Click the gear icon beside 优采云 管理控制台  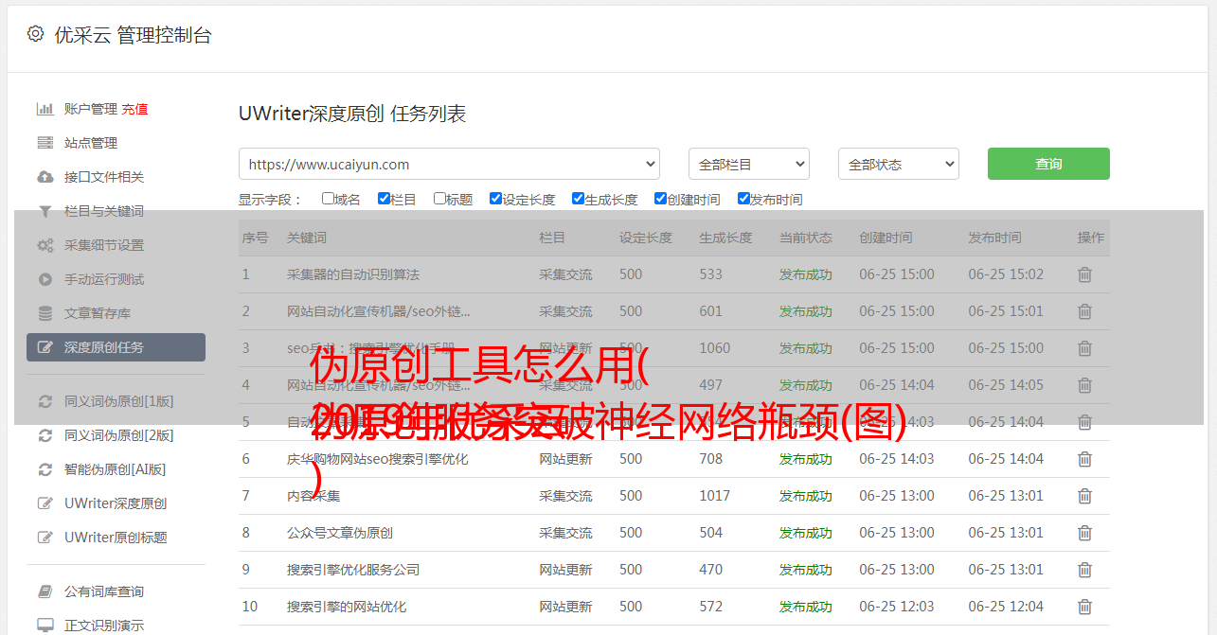click(x=35, y=34)
